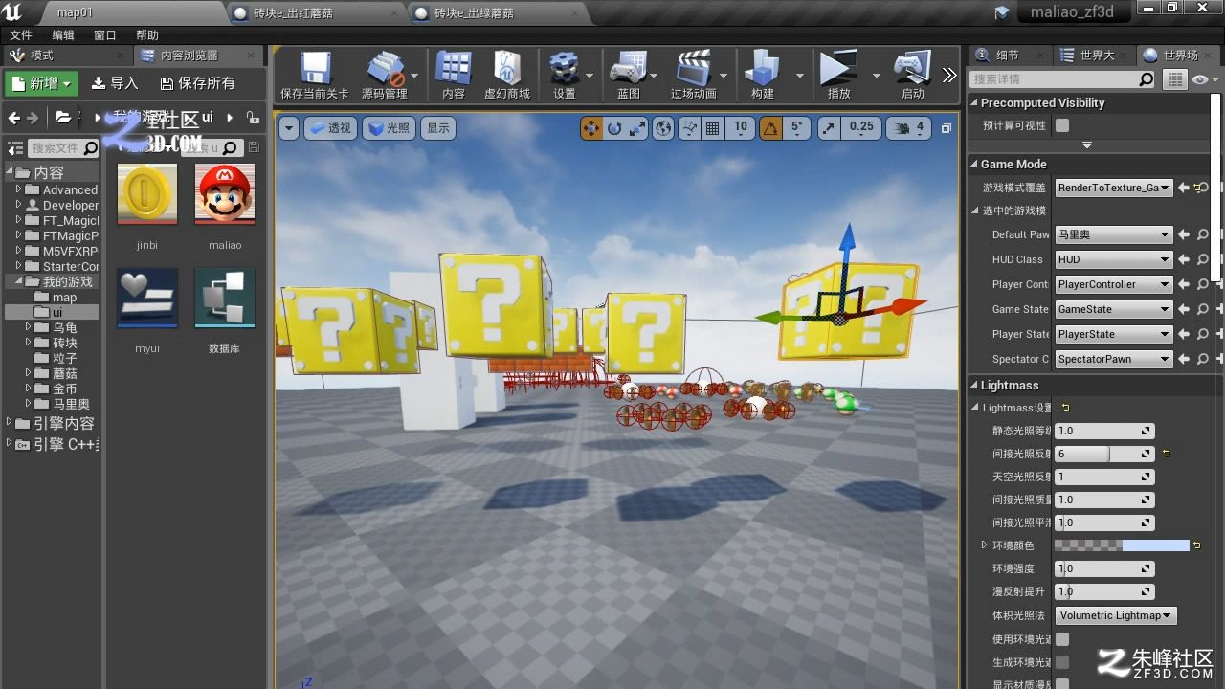Go forward in content browser history
Viewport: 1225px width, 689px height.
[x=33, y=118]
